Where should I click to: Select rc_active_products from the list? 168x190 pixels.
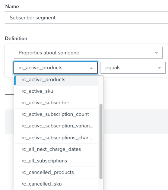pyautogui.click(x=56, y=80)
